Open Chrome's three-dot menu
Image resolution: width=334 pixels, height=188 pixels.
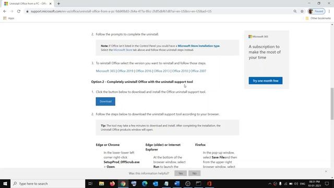coord(329,11)
